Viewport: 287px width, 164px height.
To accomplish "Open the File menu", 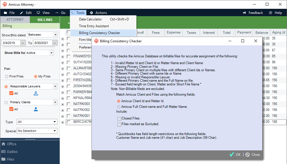I will coord(9,13).
